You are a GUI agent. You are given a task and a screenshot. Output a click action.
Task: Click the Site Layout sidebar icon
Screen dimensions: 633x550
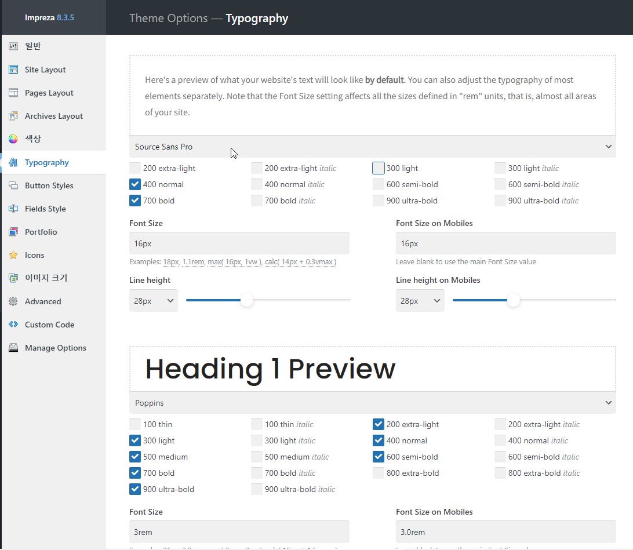[x=13, y=70]
